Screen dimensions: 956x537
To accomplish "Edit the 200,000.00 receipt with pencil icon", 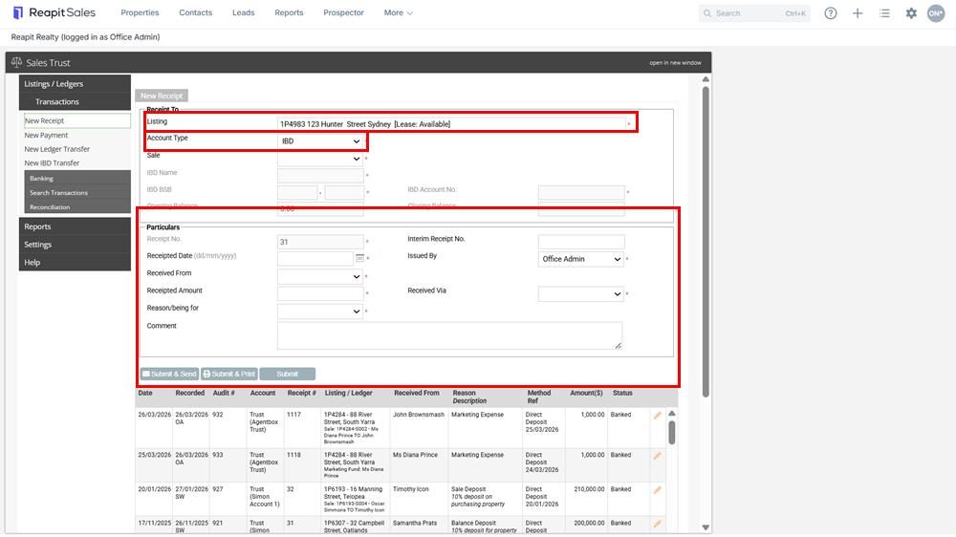I will tap(658, 524).
